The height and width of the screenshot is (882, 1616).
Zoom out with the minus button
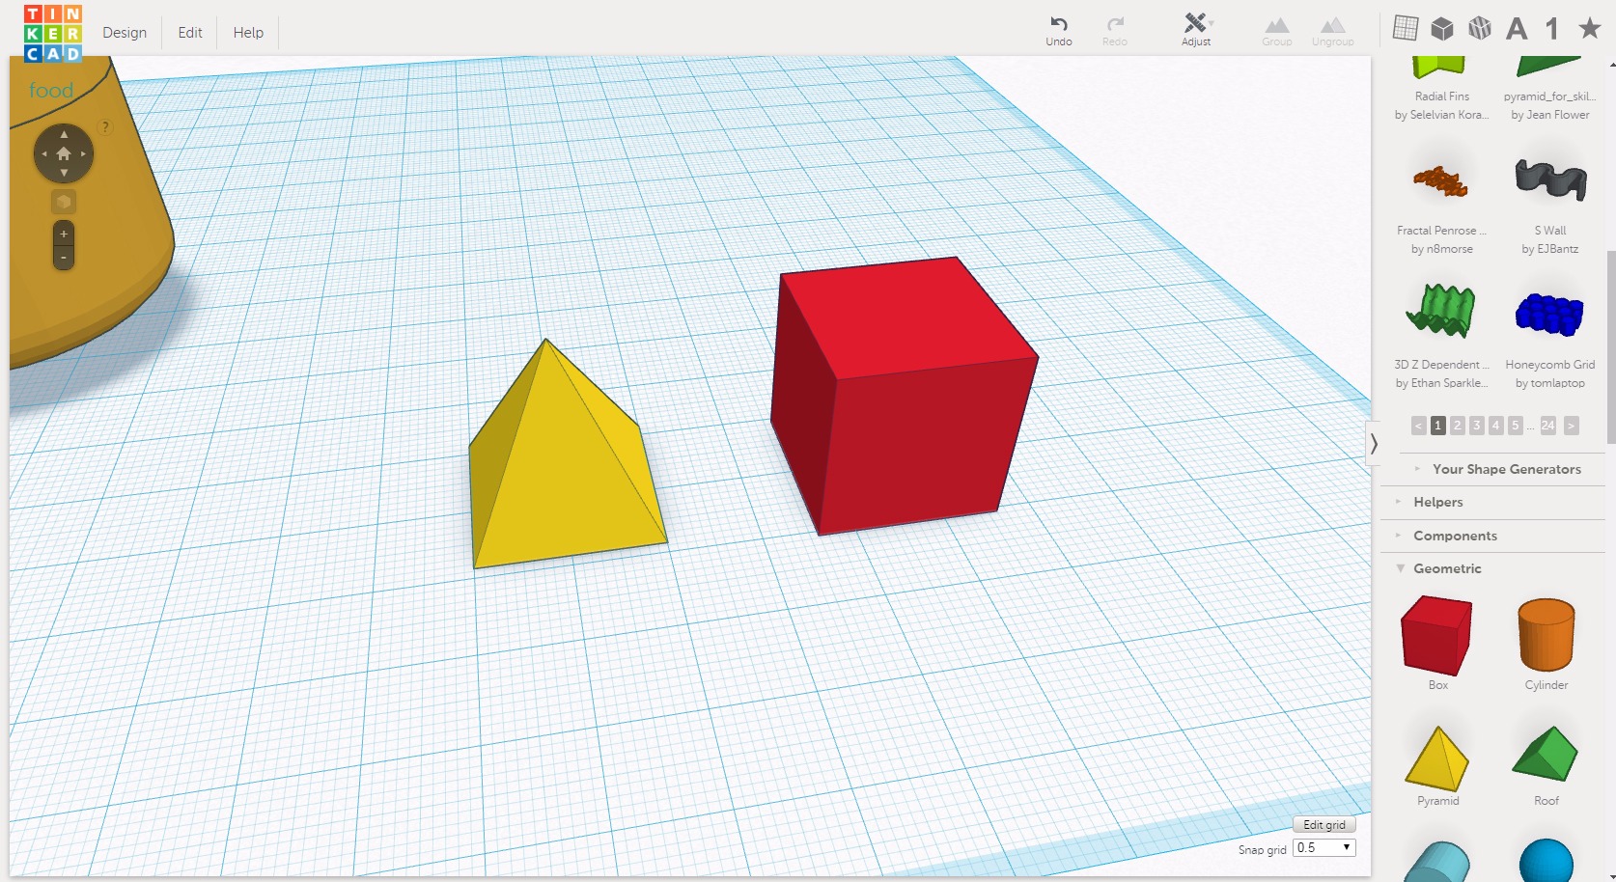pos(64,258)
